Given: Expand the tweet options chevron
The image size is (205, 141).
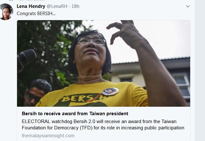Looking at the screenshot, I should point(188,6).
